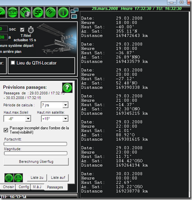Image resolution: width=192 pixels, height=200 pixels.
Task: Select Haut Sat value -36.87°
Action: point(125,53)
